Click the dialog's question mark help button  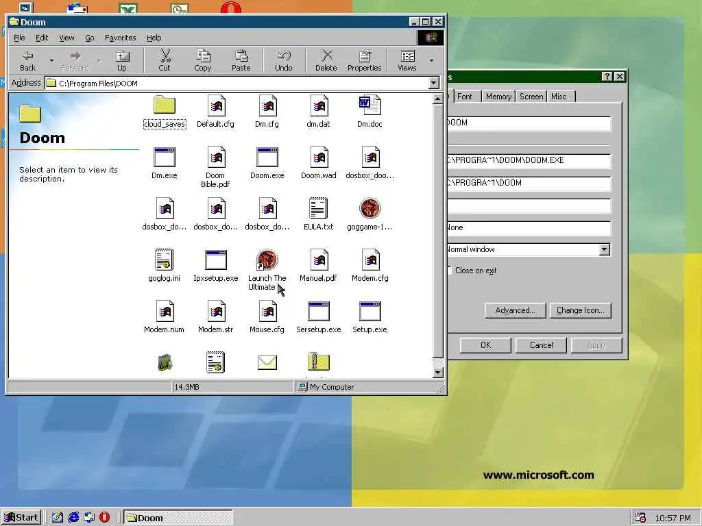pyautogui.click(x=607, y=77)
